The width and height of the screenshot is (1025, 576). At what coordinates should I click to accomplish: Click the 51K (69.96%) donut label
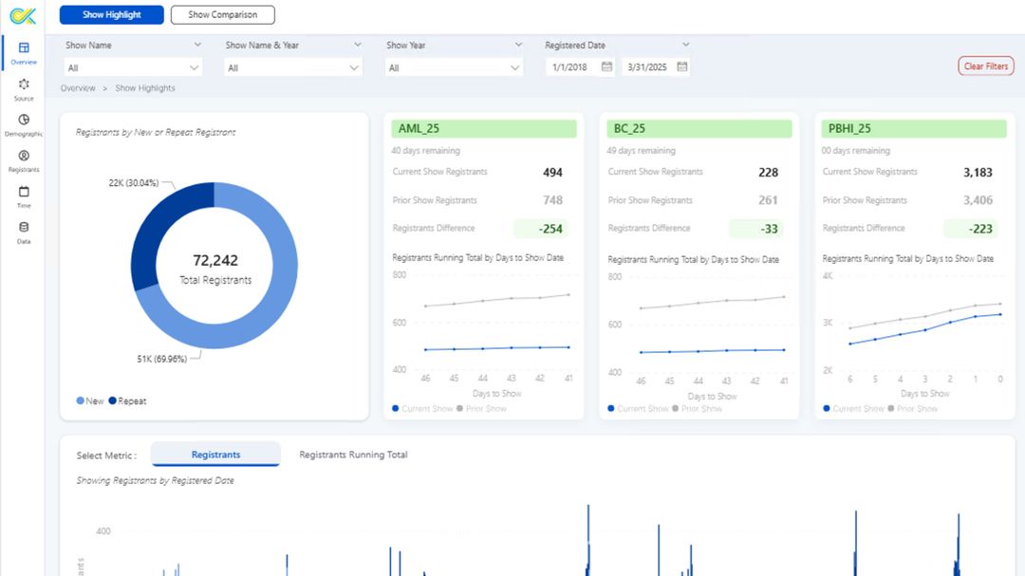162,359
